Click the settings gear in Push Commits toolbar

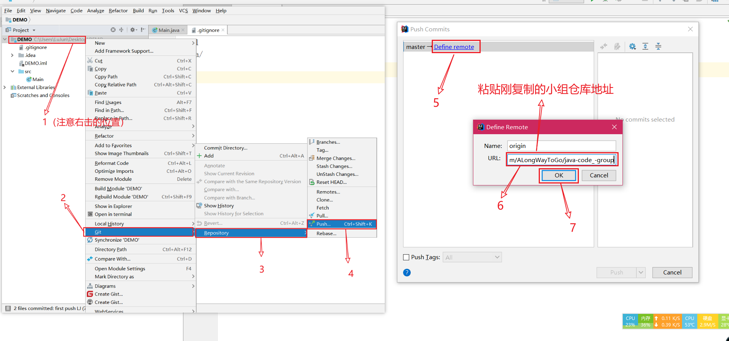(633, 47)
